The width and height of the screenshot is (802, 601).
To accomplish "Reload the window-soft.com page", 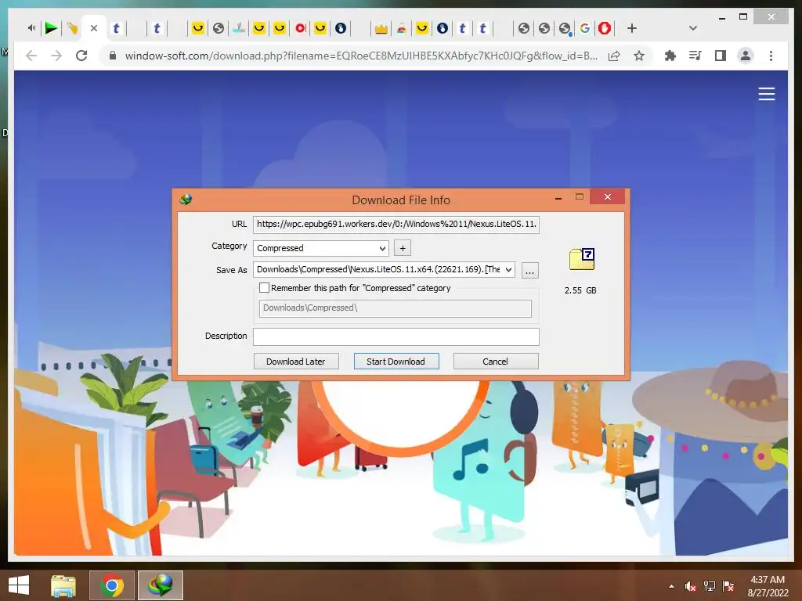I will [81, 56].
